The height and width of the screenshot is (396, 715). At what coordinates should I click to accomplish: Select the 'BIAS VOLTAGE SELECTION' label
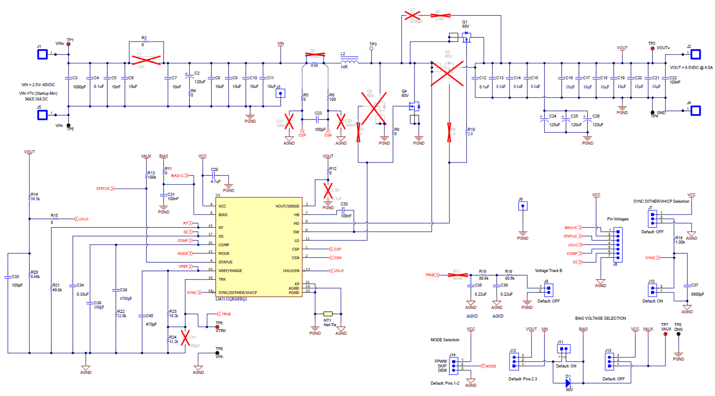pyautogui.click(x=600, y=318)
